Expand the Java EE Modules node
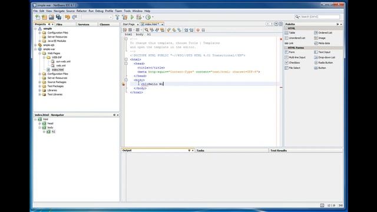Image resolution: width=377 pixels, height=212 pixels. pyautogui.click(x=40, y=41)
